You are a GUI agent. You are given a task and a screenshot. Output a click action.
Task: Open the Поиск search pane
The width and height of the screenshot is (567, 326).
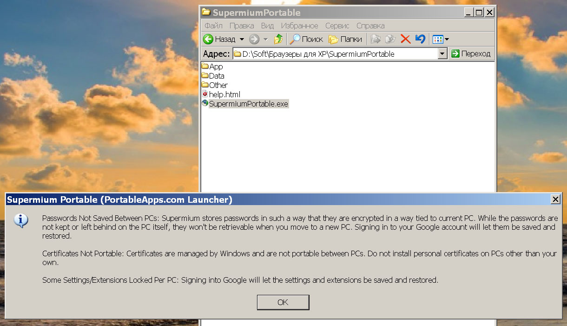click(x=306, y=40)
